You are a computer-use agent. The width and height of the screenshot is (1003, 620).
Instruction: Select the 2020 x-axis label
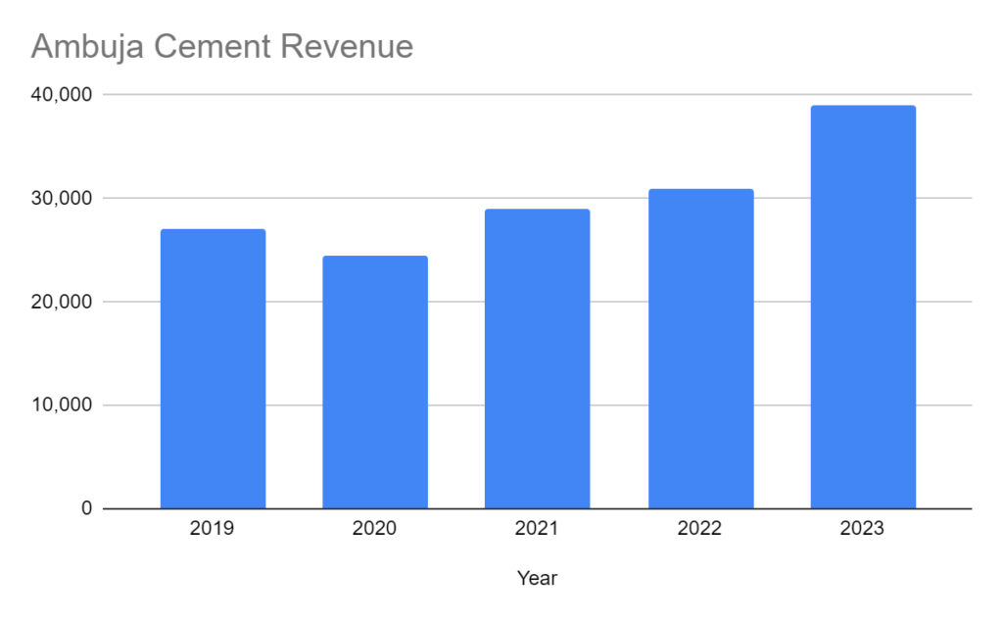[375, 529]
